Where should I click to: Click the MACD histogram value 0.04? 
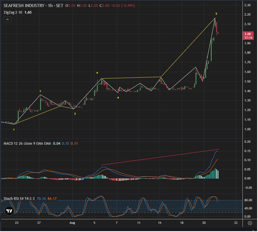[x=57, y=144]
